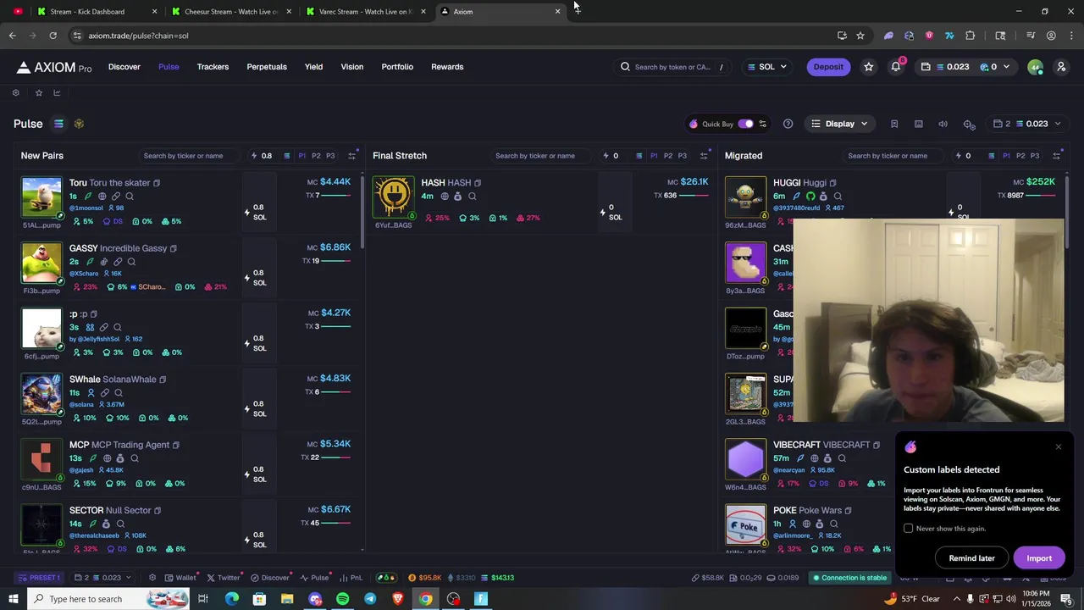
Task: Copy the HASH token name icon
Action: coord(478,183)
